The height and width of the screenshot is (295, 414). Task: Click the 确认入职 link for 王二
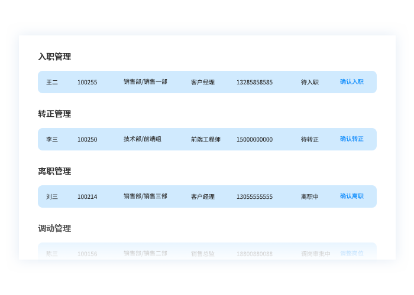(351, 82)
